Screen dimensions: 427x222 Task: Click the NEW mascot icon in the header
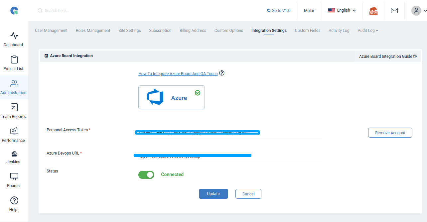(x=373, y=10)
